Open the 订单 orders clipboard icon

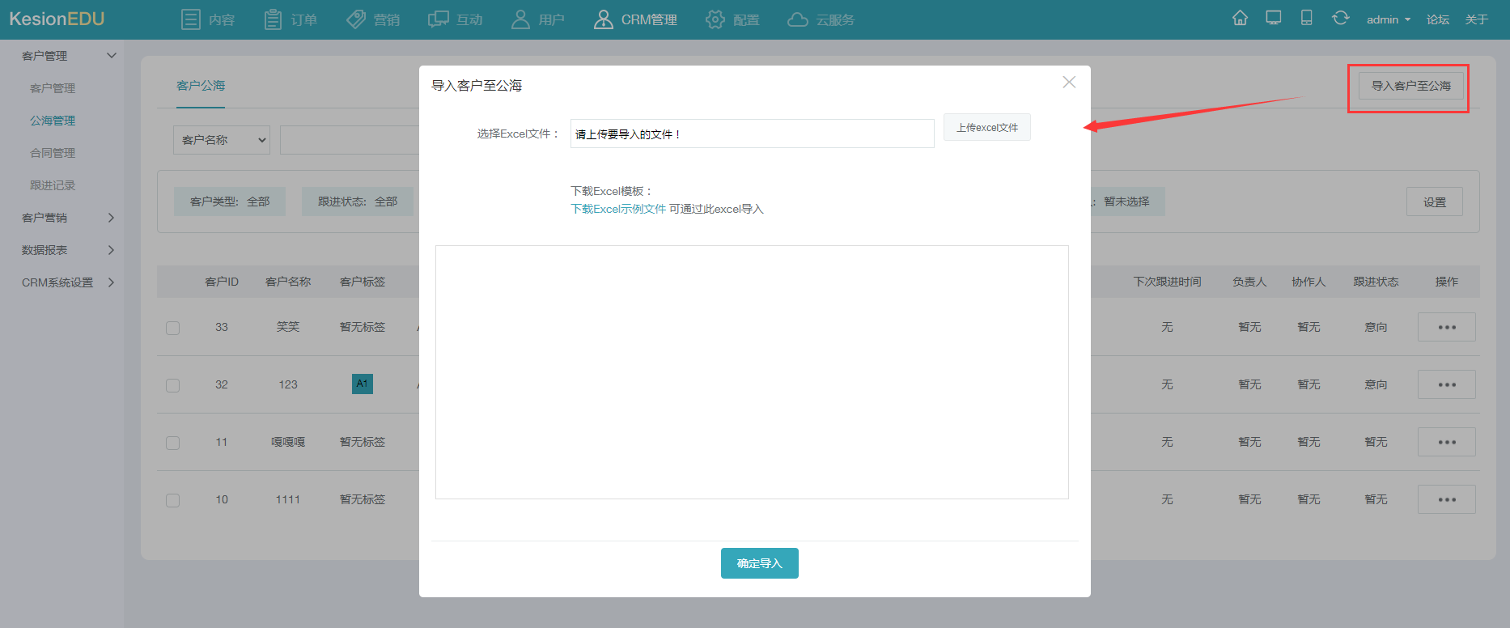[273, 19]
